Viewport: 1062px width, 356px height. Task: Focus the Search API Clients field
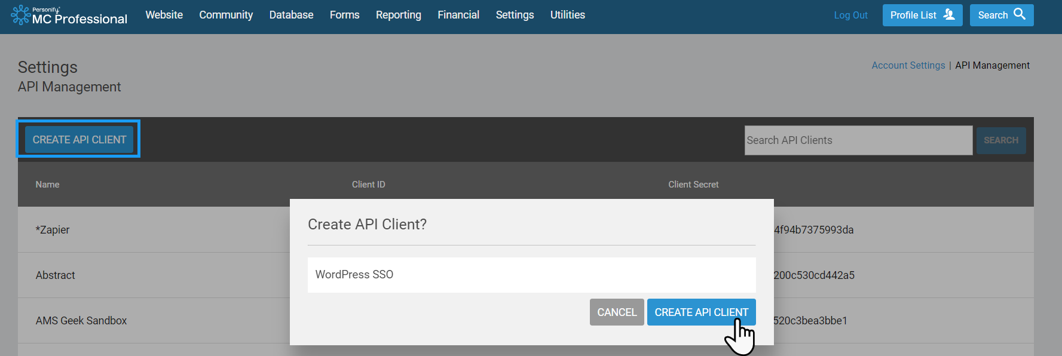pyautogui.click(x=858, y=140)
